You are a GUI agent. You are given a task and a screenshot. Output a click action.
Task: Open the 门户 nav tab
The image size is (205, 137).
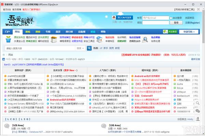[8, 32]
